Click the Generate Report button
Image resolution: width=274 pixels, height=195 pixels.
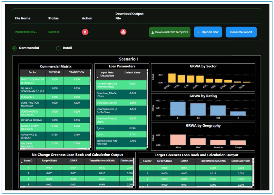pos(241,32)
